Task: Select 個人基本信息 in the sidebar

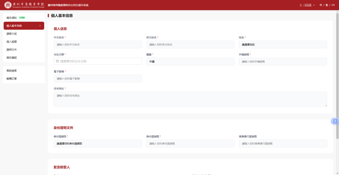Action: point(24,26)
